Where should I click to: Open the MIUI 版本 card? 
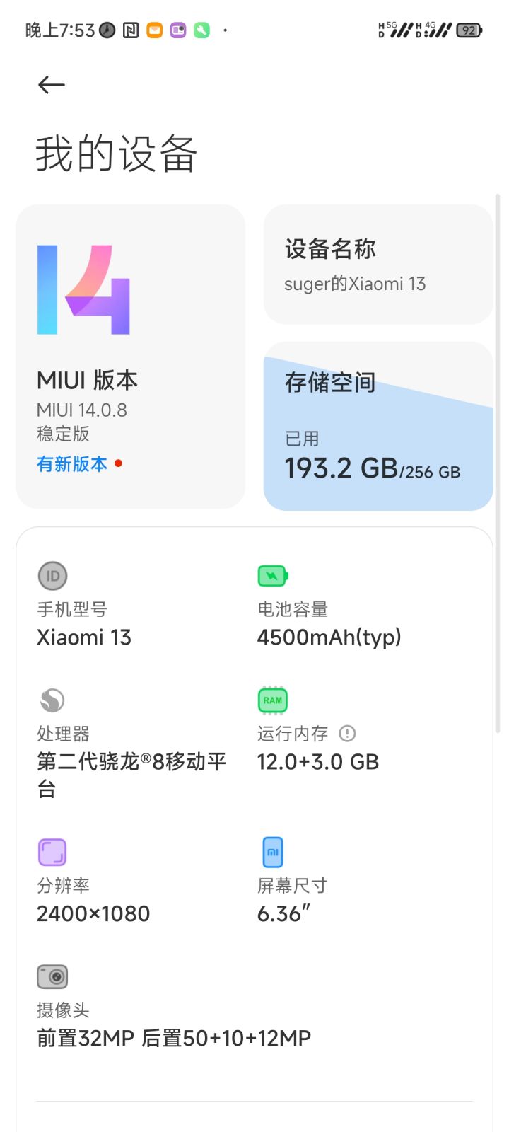(x=130, y=357)
